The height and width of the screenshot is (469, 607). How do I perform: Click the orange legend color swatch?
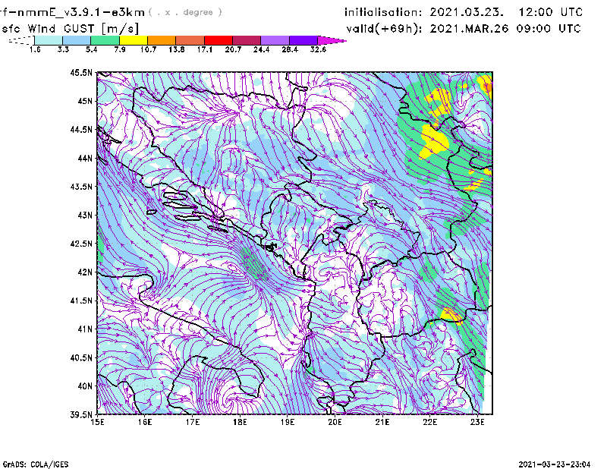162,40
